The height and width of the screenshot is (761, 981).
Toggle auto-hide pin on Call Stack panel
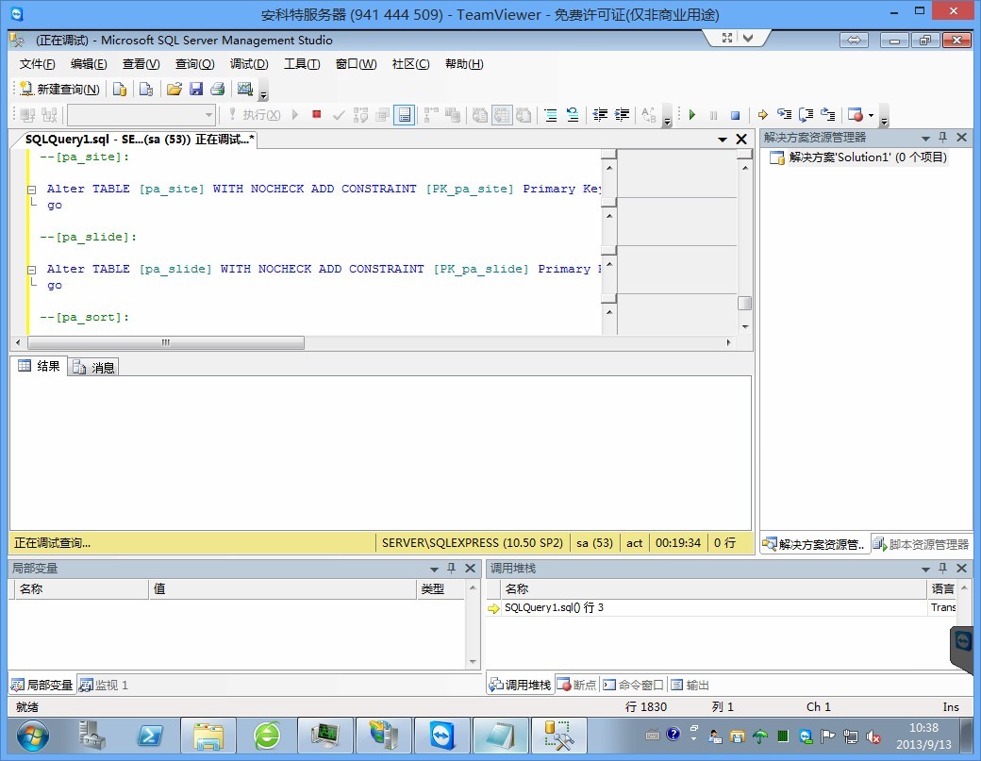[x=944, y=569]
